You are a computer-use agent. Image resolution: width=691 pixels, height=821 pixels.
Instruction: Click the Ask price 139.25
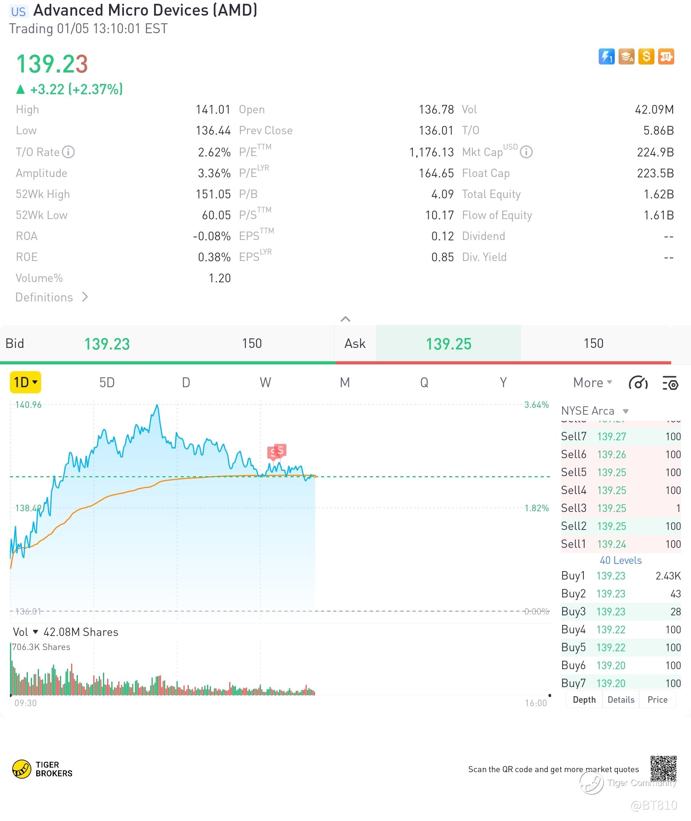pos(448,344)
